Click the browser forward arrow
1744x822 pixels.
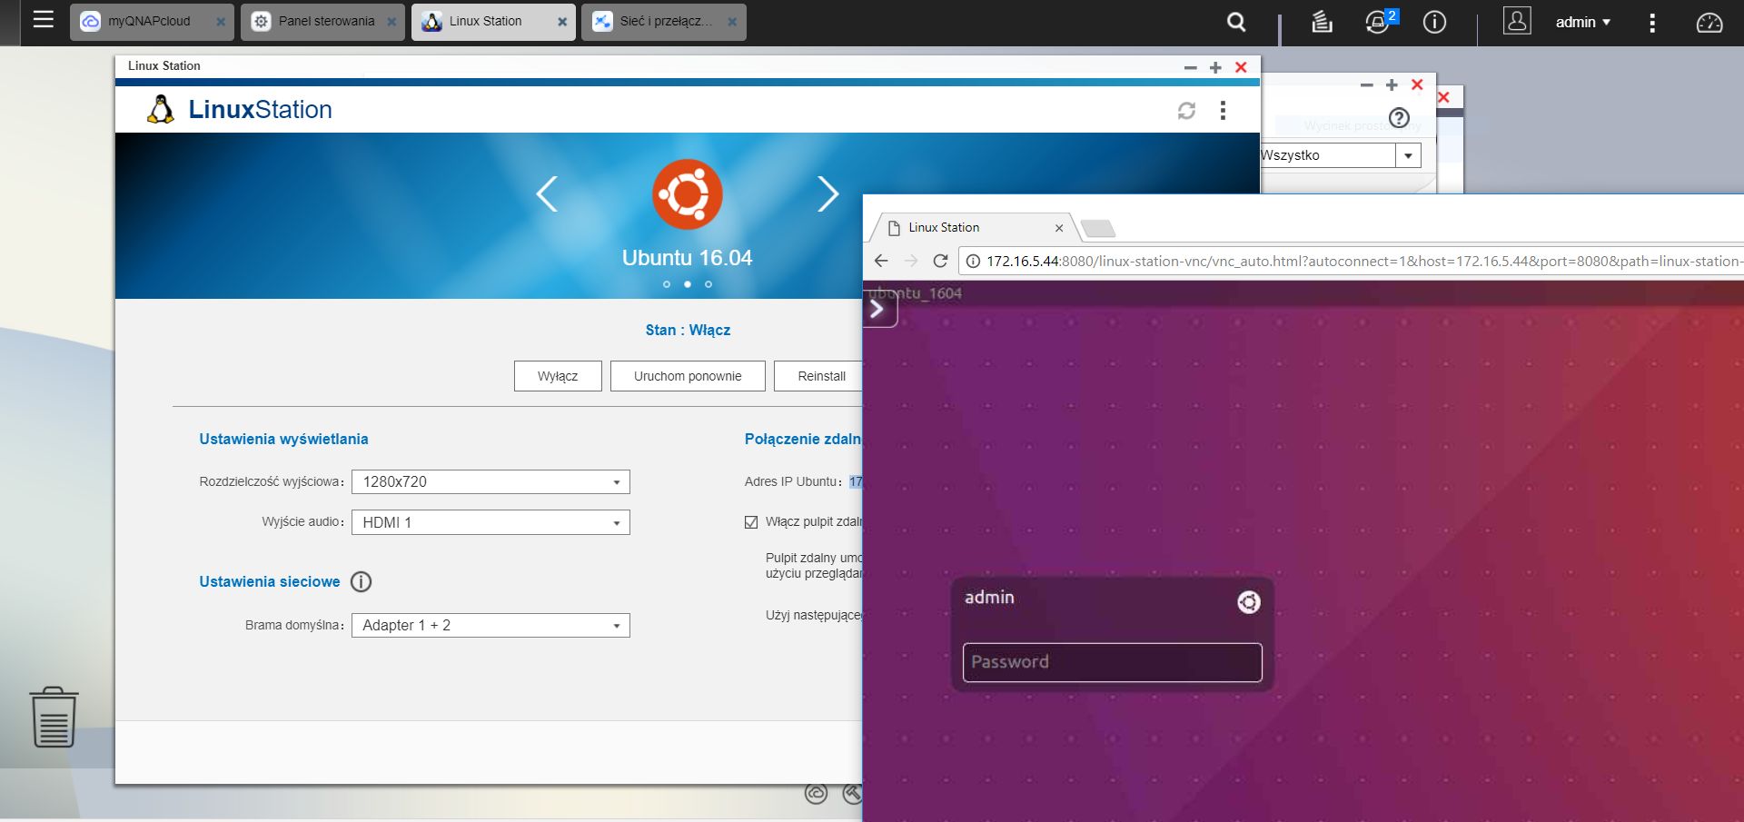pyautogui.click(x=911, y=261)
